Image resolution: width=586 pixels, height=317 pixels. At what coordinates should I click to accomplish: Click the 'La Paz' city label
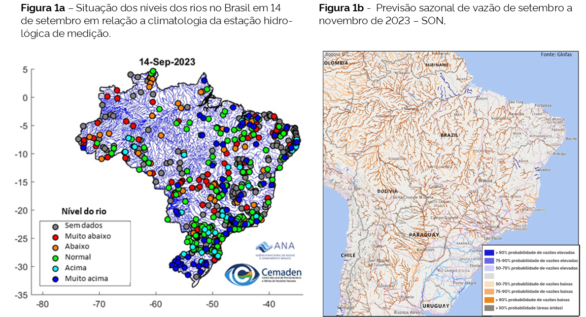(354, 189)
